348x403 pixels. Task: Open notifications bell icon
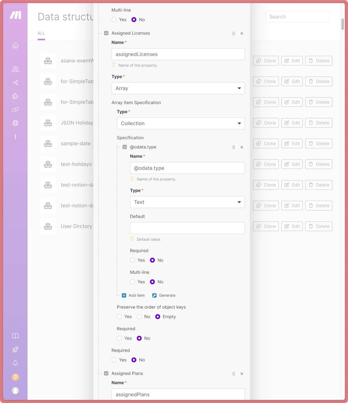click(15, 363)
